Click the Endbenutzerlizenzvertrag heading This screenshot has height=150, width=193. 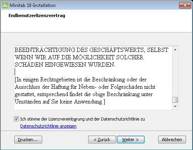[x=37, y=16]
